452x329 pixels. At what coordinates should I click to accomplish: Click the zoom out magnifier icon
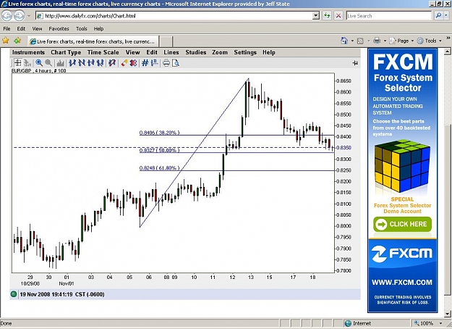tap(48, 62)
